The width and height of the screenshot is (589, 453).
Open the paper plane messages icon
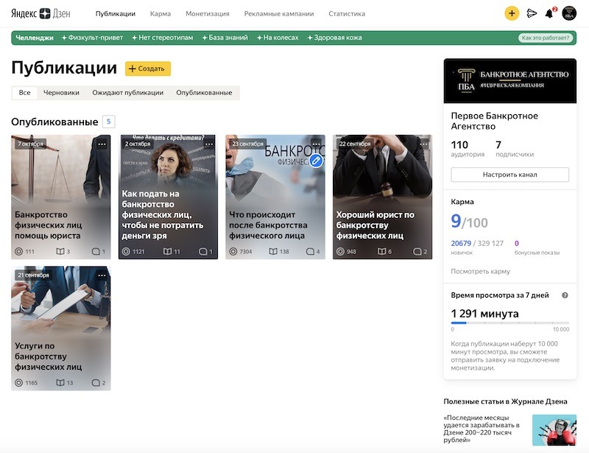point(532,13)
